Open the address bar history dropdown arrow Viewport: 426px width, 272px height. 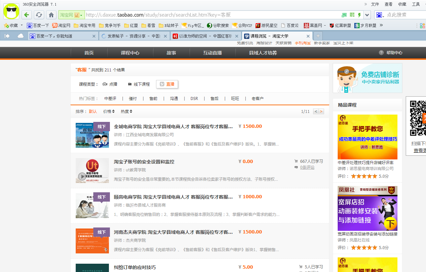point(367,15)
